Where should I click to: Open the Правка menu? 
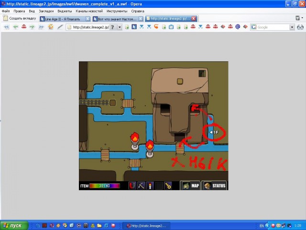point(19,11)
